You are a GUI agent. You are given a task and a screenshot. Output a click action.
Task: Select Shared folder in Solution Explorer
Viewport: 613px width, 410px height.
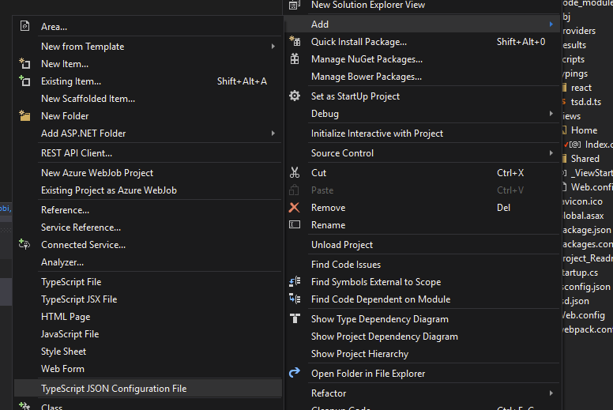coord(585,158)
